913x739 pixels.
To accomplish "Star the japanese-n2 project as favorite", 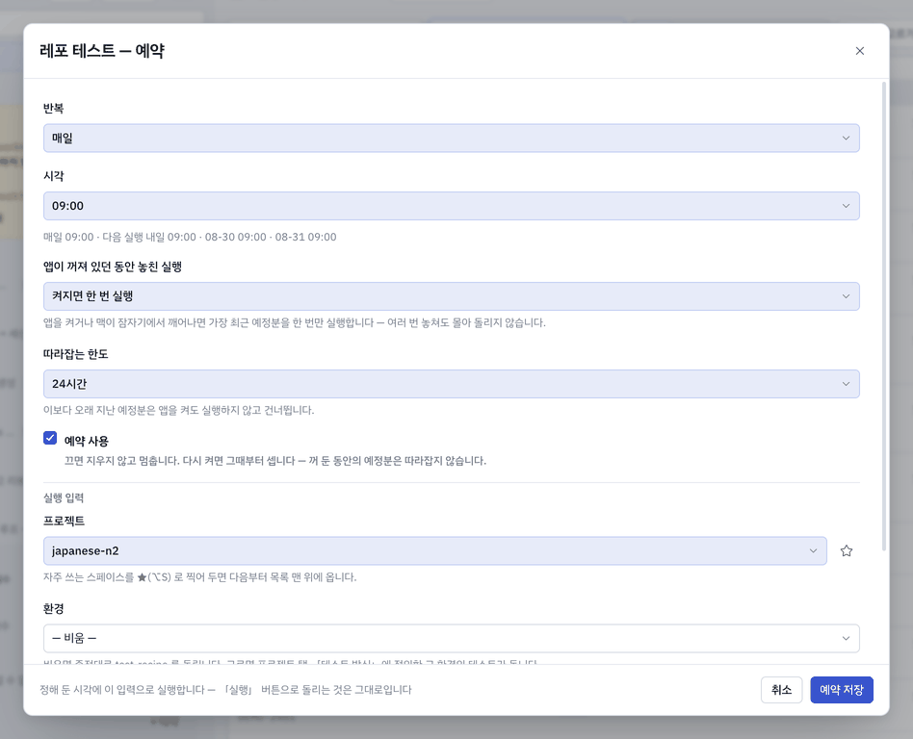I will (846, 550).
